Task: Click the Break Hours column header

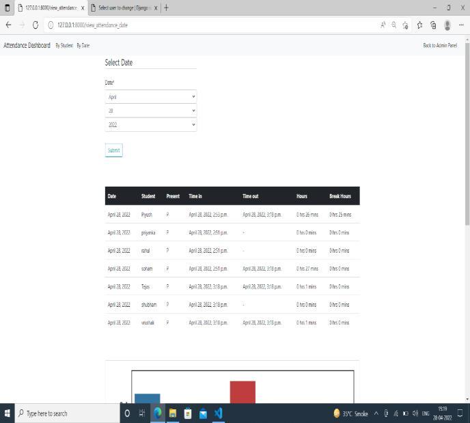Action: [x=340, y=196]
